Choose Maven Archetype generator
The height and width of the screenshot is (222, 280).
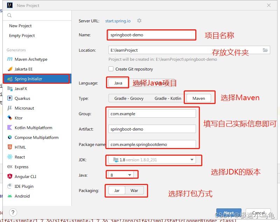[37, 59]
